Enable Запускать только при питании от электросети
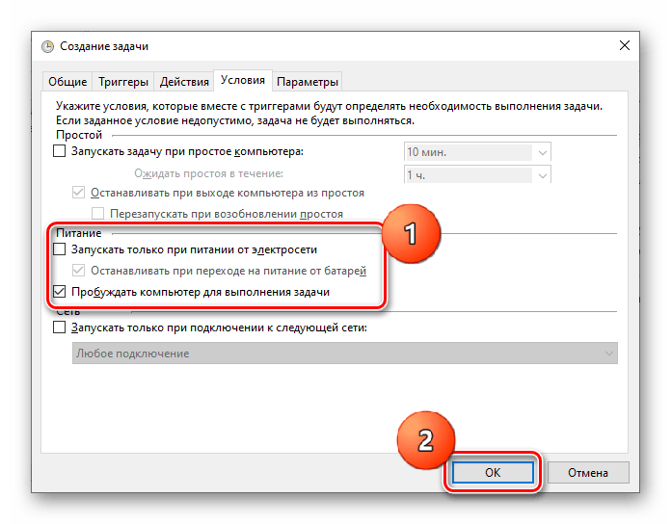Image resolution: width=671 pixels, height=524 pixels. tap(59, 249)
